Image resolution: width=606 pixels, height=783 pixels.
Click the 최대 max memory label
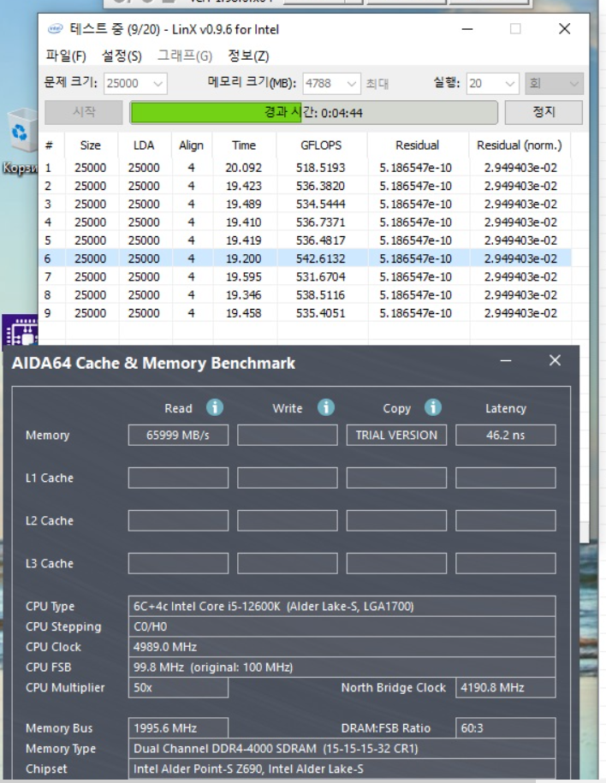pos(377,83)
